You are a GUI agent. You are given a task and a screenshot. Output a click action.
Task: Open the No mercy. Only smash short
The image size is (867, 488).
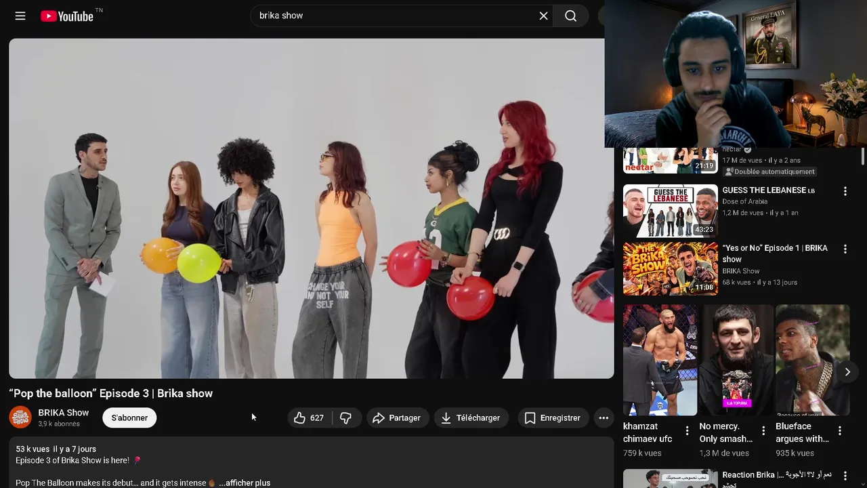click(736, 360)
